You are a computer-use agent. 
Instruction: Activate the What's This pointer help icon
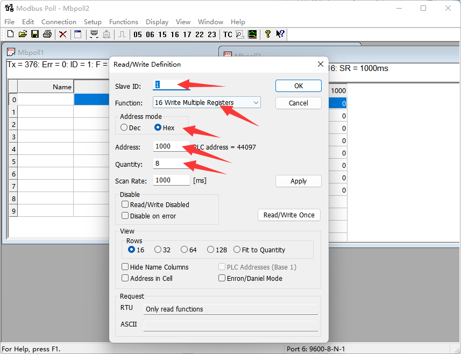coord(280,34)
